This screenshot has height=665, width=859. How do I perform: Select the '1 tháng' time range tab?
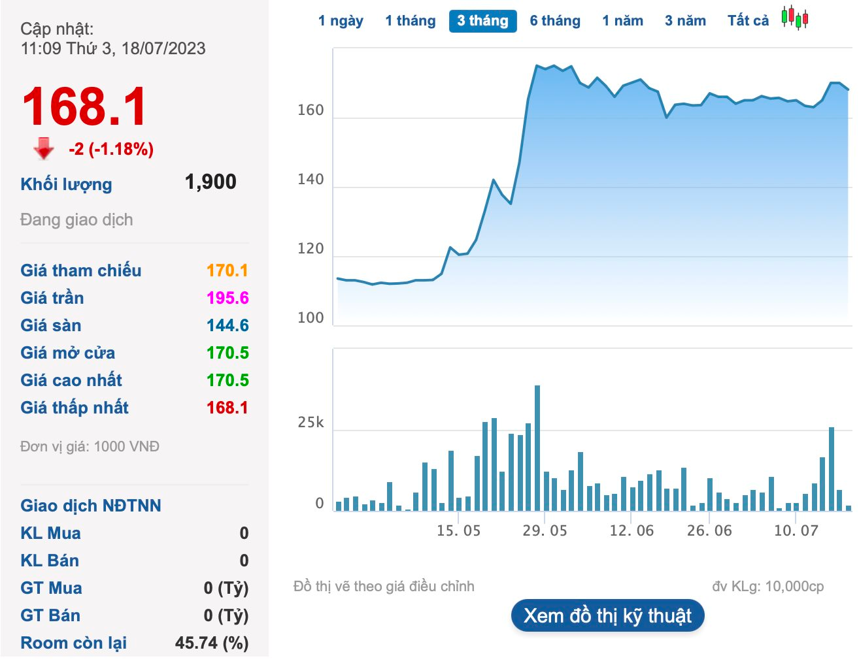[x=411, y=21]
